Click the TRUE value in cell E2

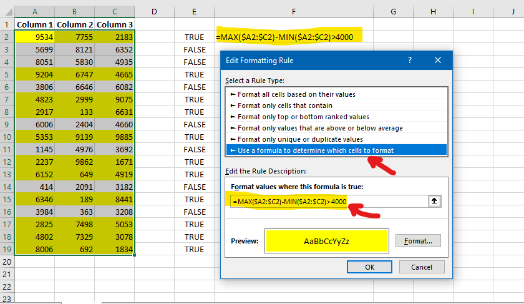[x=194, y=37]
